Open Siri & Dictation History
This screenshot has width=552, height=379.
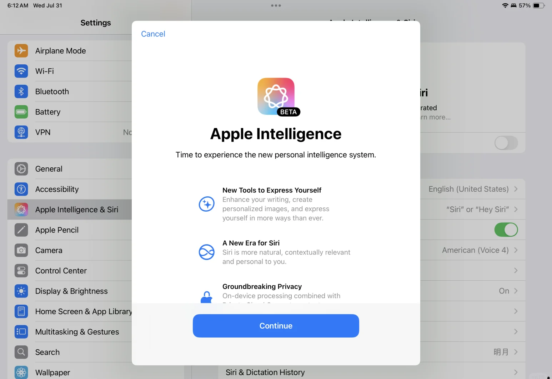265,372
